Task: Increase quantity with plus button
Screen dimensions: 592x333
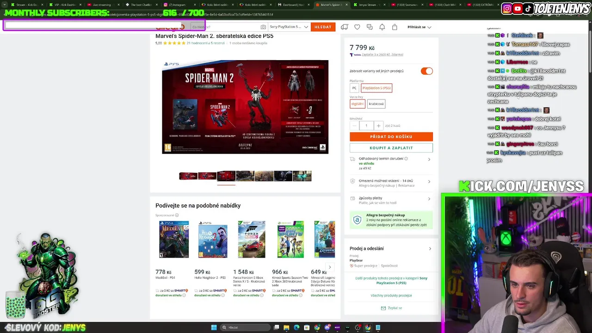Action: [378, 126]
